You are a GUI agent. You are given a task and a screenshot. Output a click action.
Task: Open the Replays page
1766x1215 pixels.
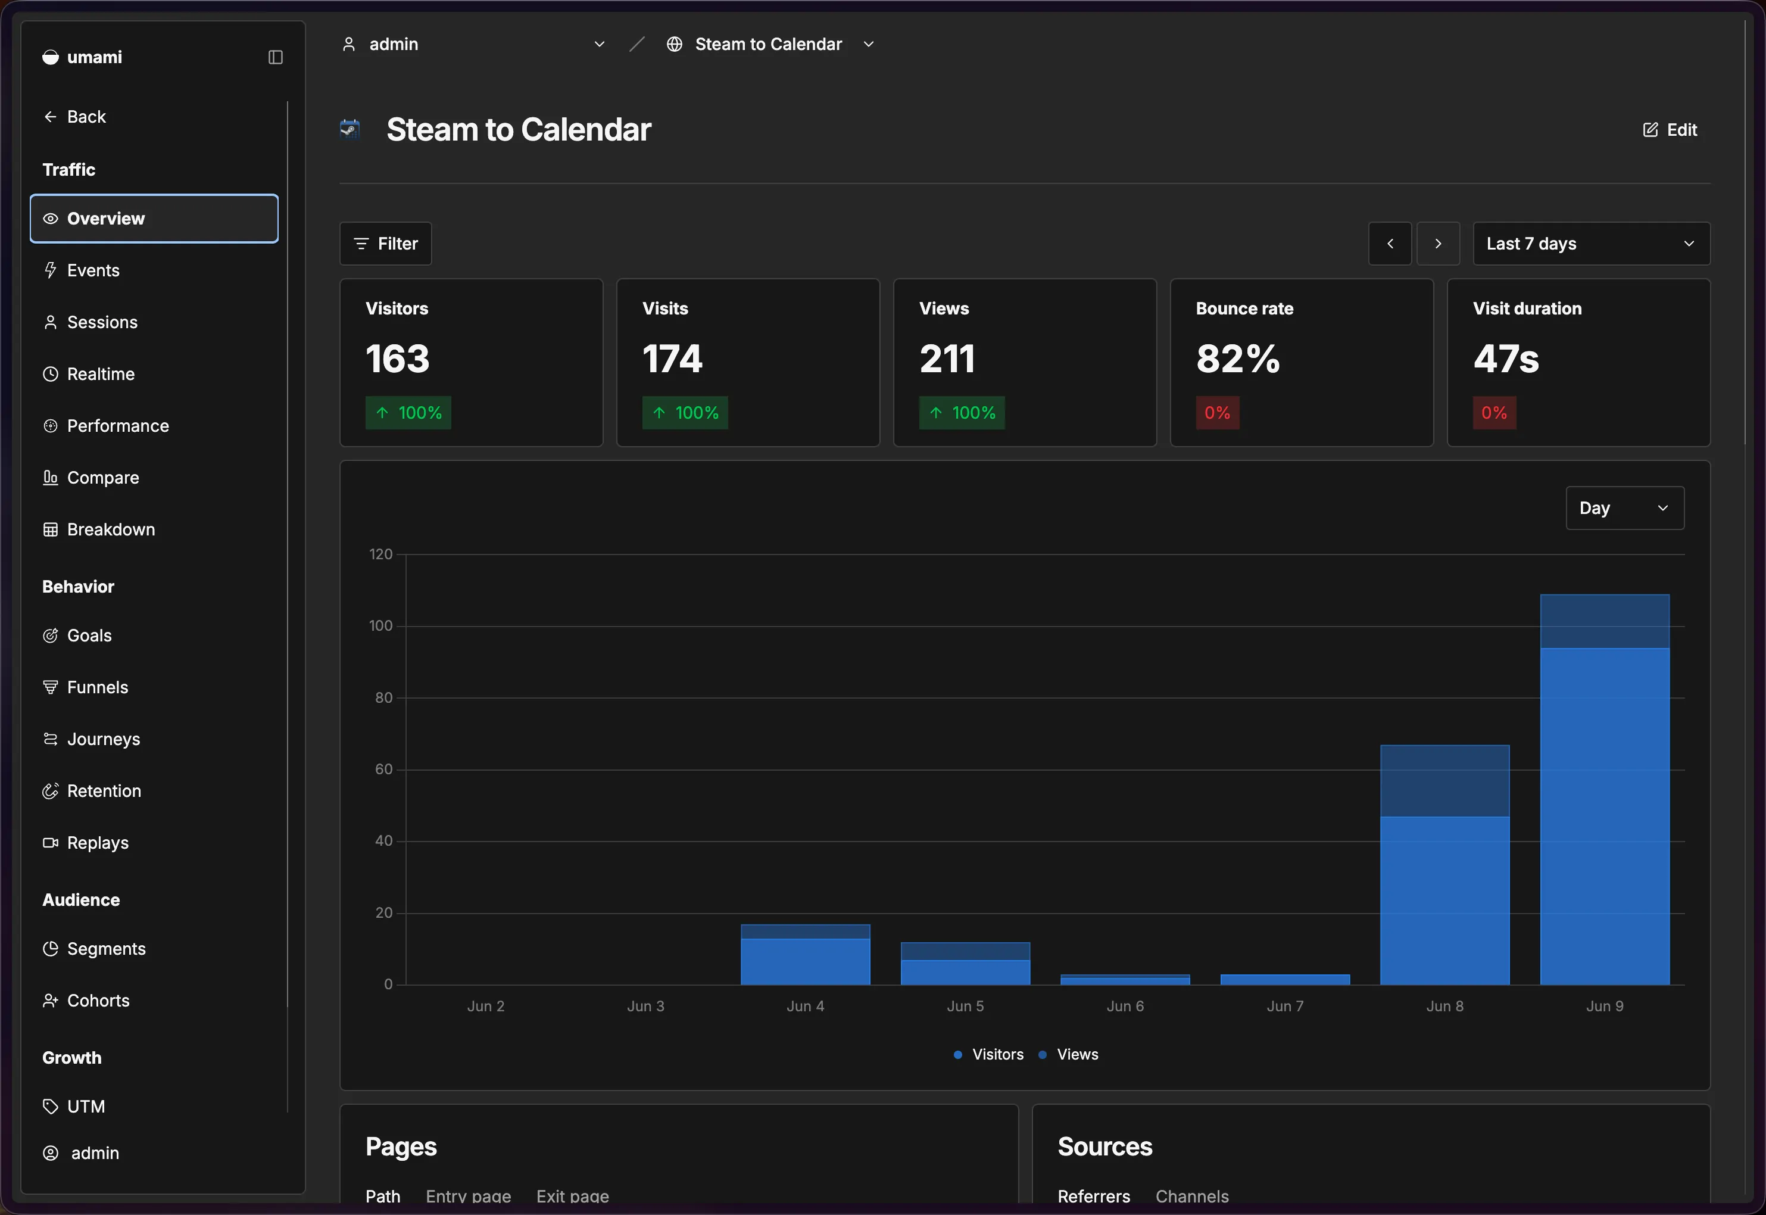[154, 843]
